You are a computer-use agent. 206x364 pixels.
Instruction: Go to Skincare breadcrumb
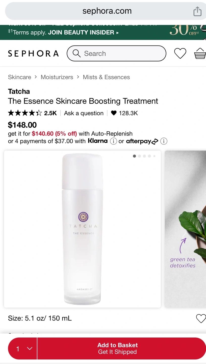(x=19, y=77)
